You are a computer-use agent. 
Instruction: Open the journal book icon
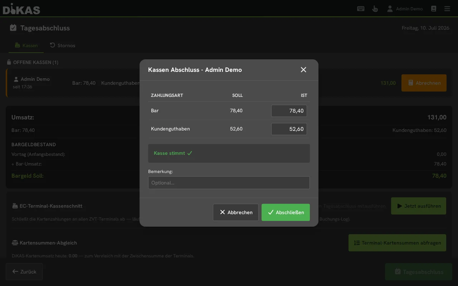(x=434, y=9)
